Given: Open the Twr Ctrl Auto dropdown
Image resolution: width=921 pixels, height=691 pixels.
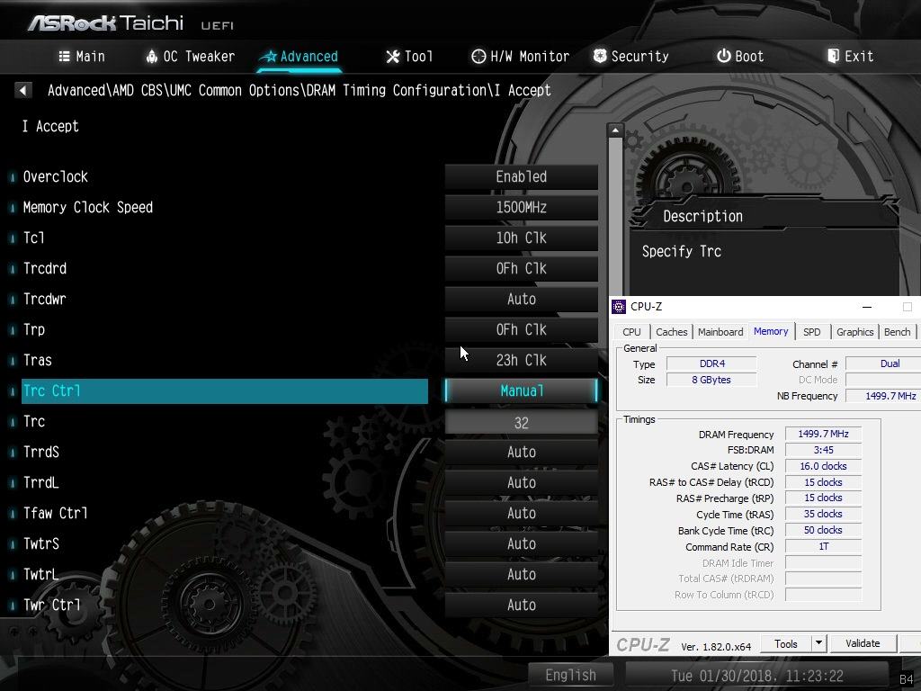Looking at the screenshot, I should pyautogui.click(x=522, y=605).
